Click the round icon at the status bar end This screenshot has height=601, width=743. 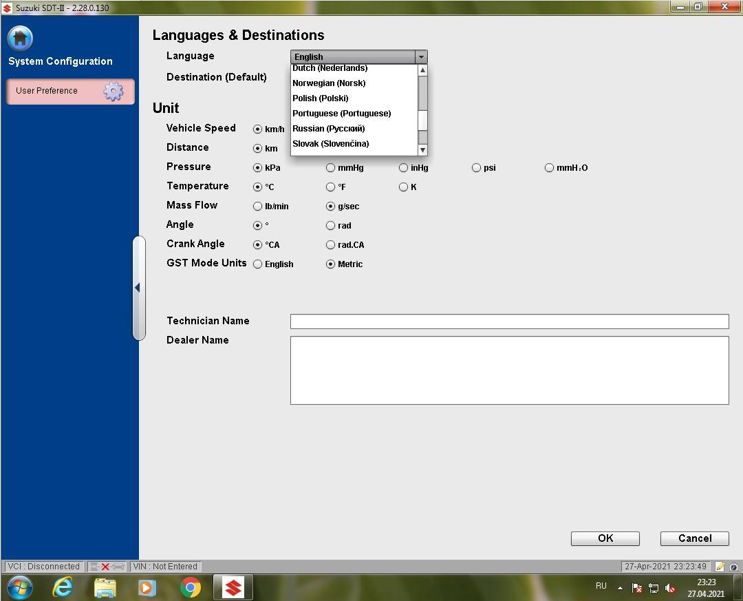point(733,567)
